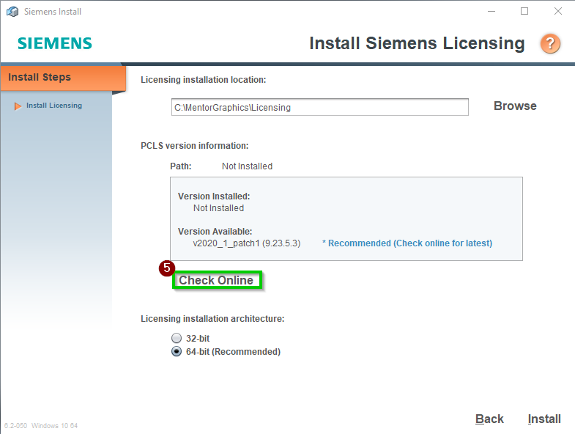The height and width of the screenshot is (434, 575).
Task: Click the Browse button
Action: coord(515,106)
